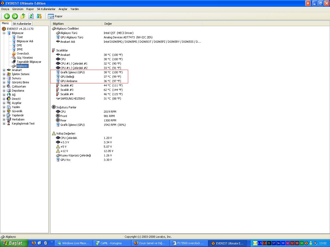Click the Up level arrow toolbar icon
The image size is (330, 247).
pos(23,16)
